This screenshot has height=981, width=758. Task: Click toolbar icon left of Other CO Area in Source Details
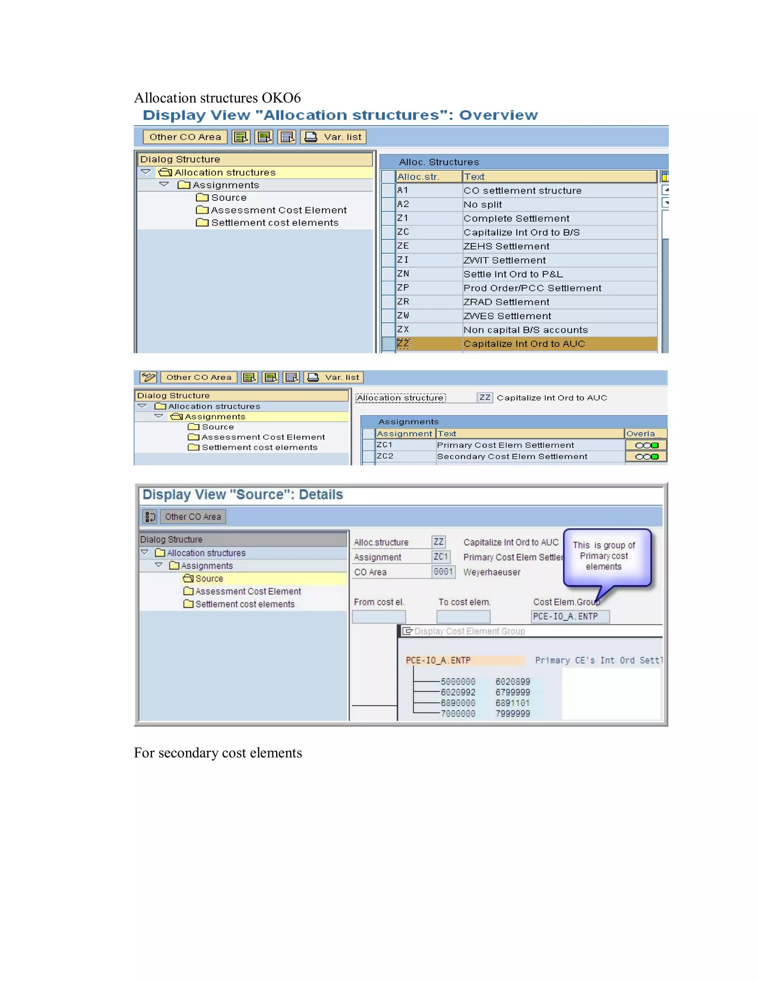[150, 516]
